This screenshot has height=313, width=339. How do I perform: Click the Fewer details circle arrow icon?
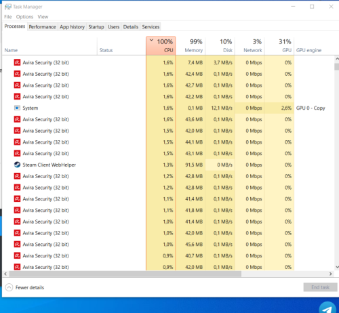[x=9, y=287]
